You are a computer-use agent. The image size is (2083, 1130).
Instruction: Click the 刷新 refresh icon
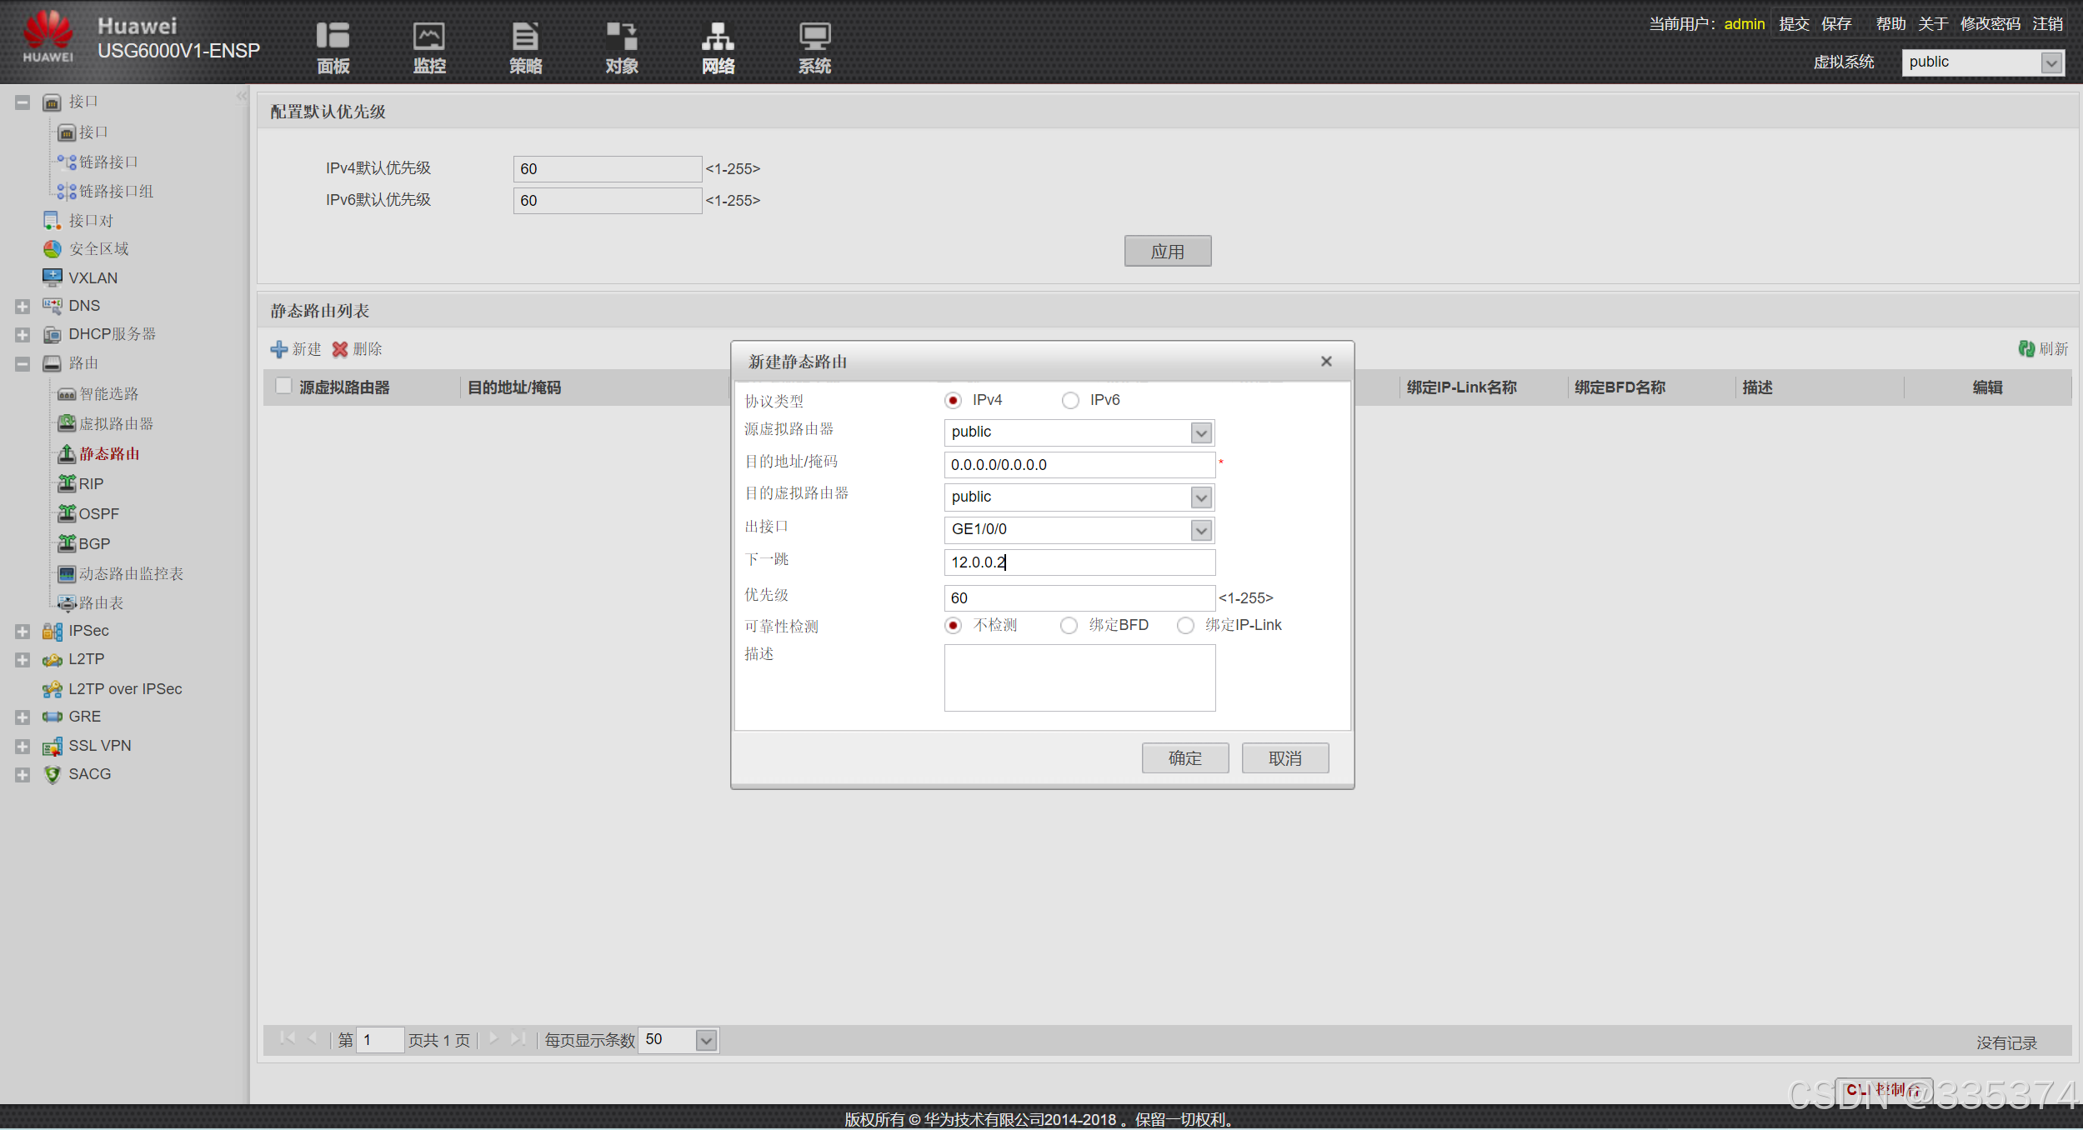(2025, 349)
